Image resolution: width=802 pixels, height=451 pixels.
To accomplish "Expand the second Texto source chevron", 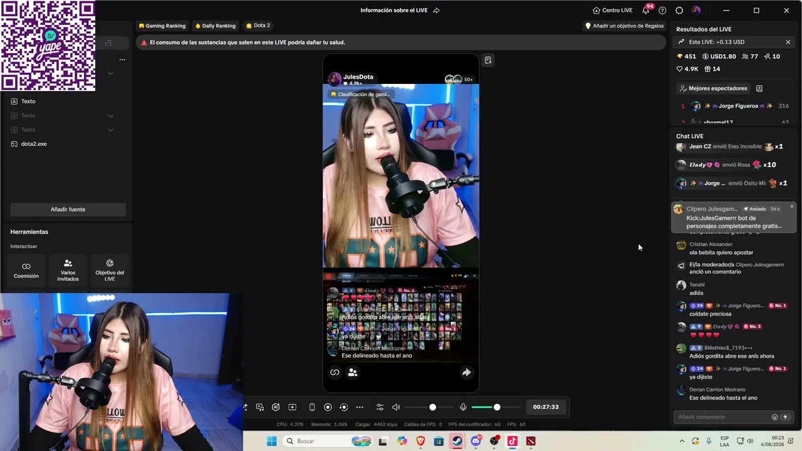I will [x=110, y=116].
